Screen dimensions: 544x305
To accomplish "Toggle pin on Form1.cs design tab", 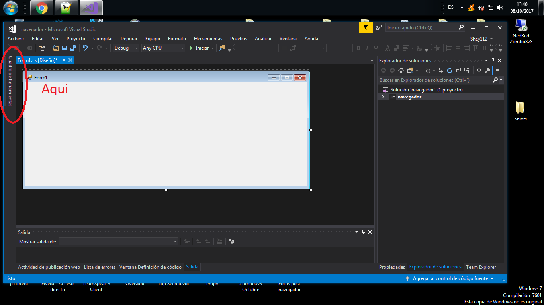I will [63, 60].
